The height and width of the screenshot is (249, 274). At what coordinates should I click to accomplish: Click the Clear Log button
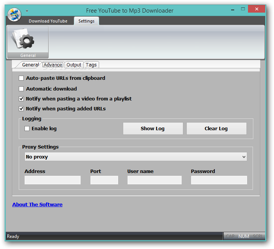tap(217, 129)
